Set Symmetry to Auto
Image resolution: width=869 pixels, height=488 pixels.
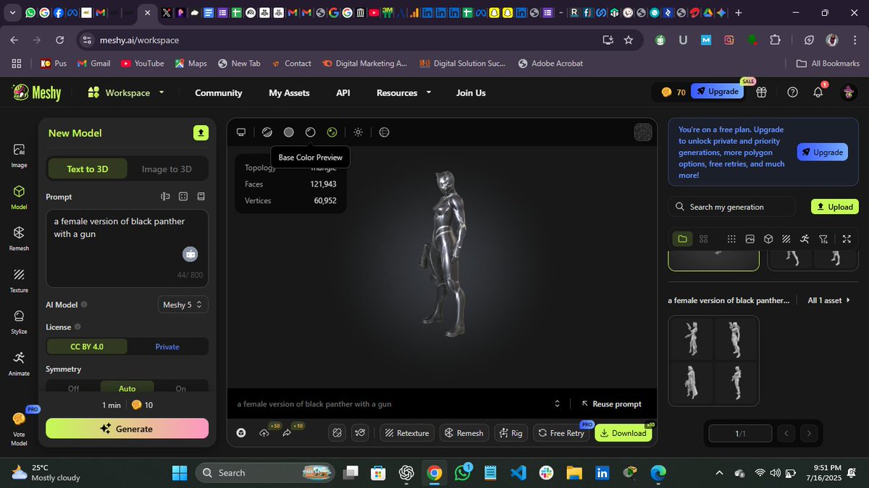point(127,388)
